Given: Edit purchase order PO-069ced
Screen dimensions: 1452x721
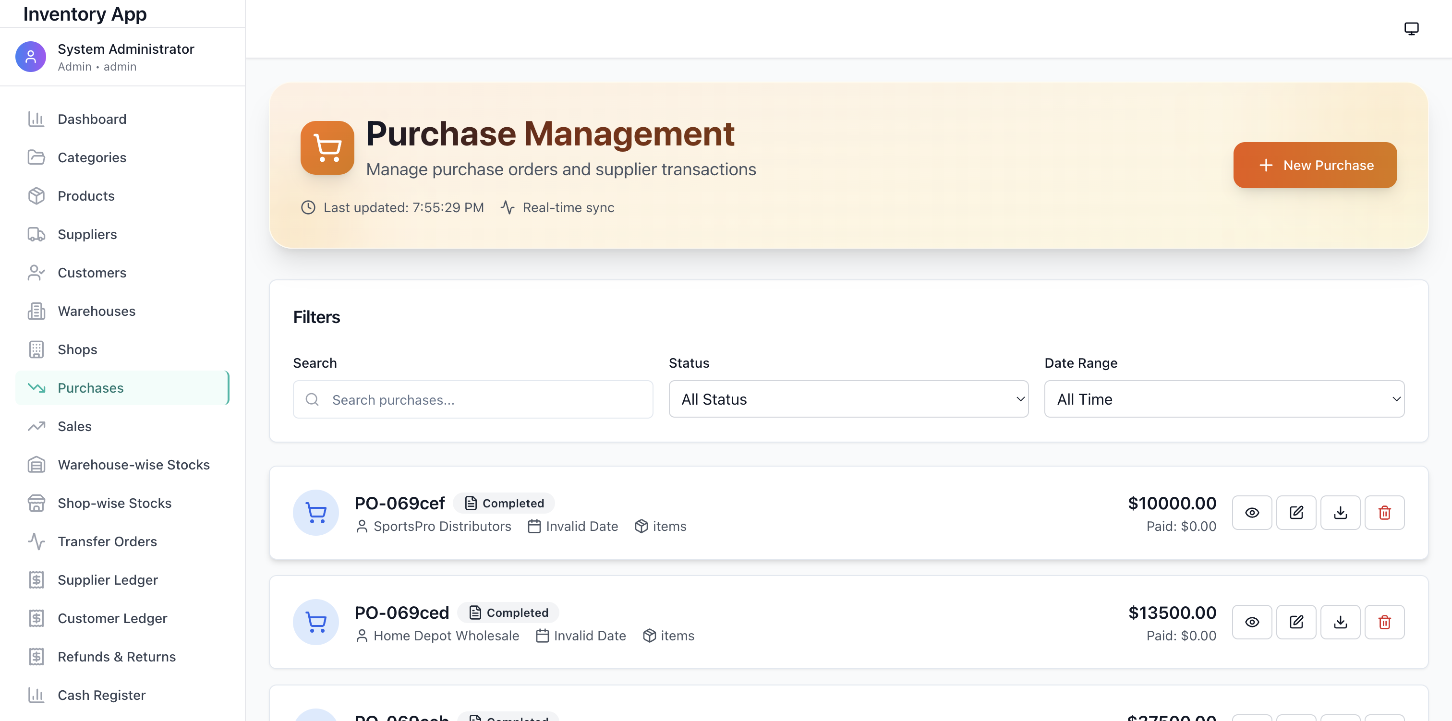Looking at the screenshot, I should coord(1296,622).
